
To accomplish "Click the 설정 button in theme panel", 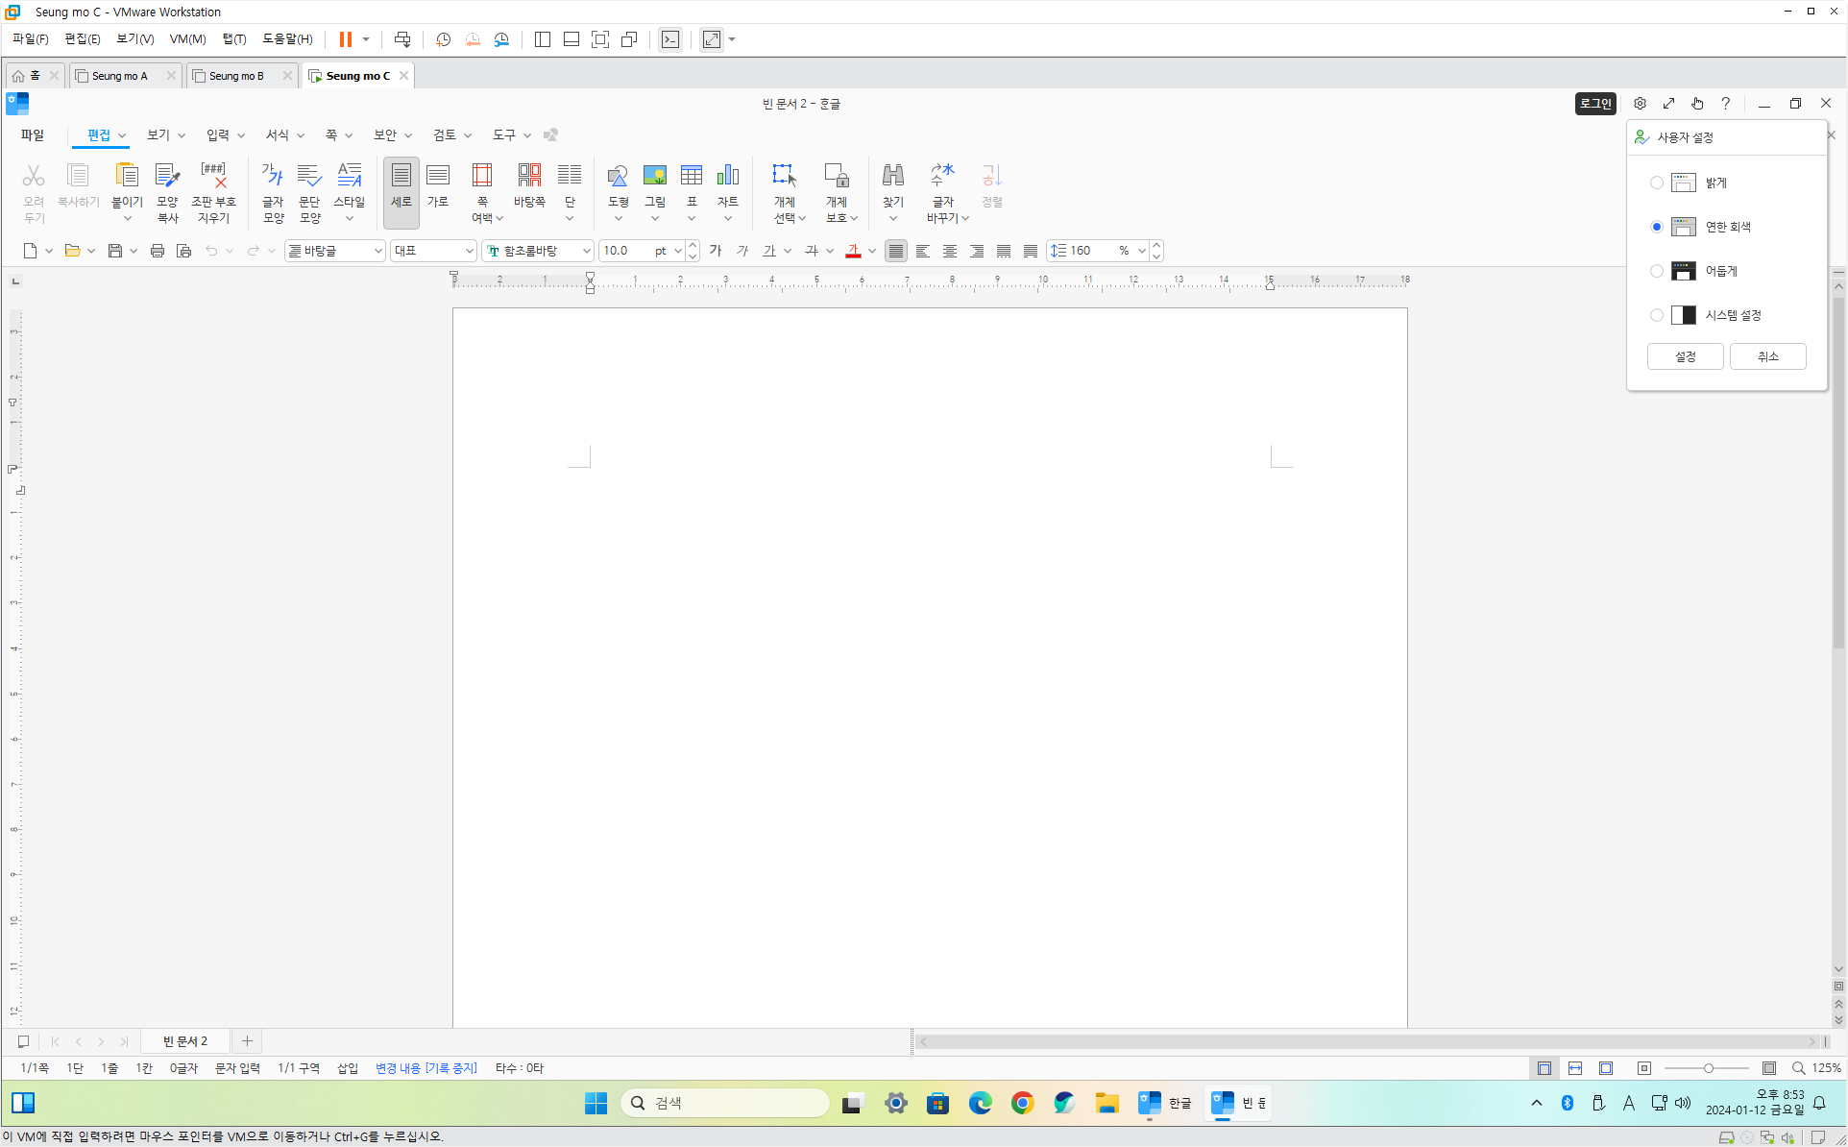I will (x=1685, y=356).
